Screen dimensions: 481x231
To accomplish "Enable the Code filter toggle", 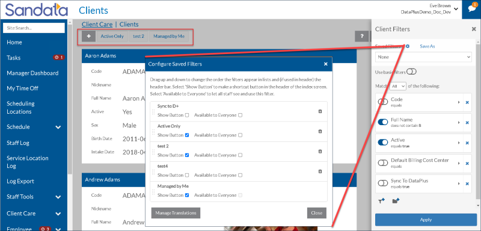I will [x=383, y=102].
